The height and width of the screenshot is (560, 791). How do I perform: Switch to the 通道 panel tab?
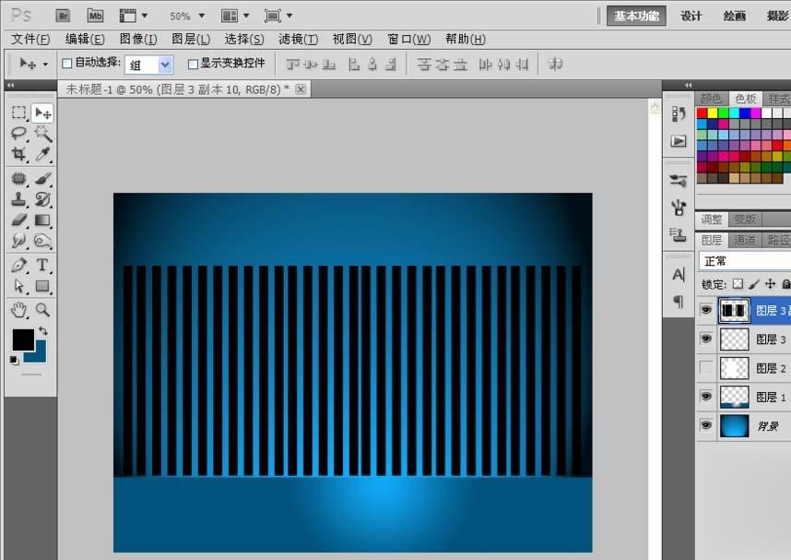[745, 240]
